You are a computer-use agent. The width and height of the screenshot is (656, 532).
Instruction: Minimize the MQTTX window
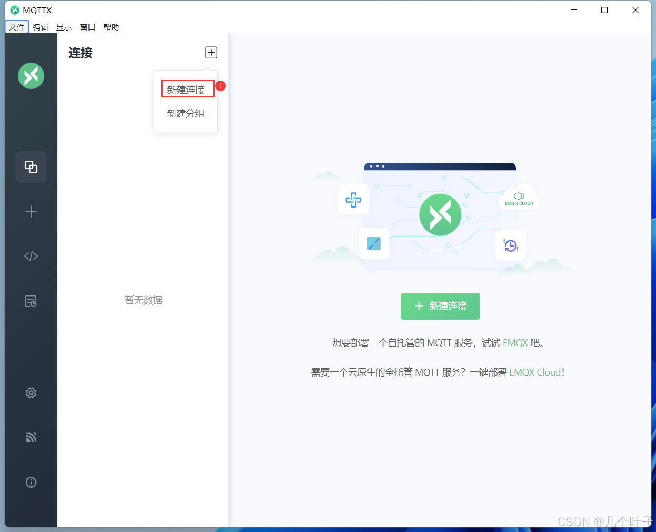(574, 10)
